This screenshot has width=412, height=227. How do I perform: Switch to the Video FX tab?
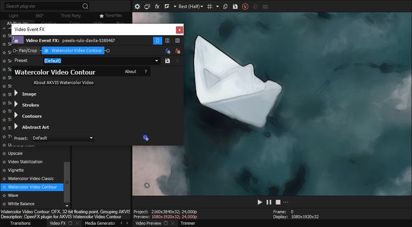coord(58,223)
